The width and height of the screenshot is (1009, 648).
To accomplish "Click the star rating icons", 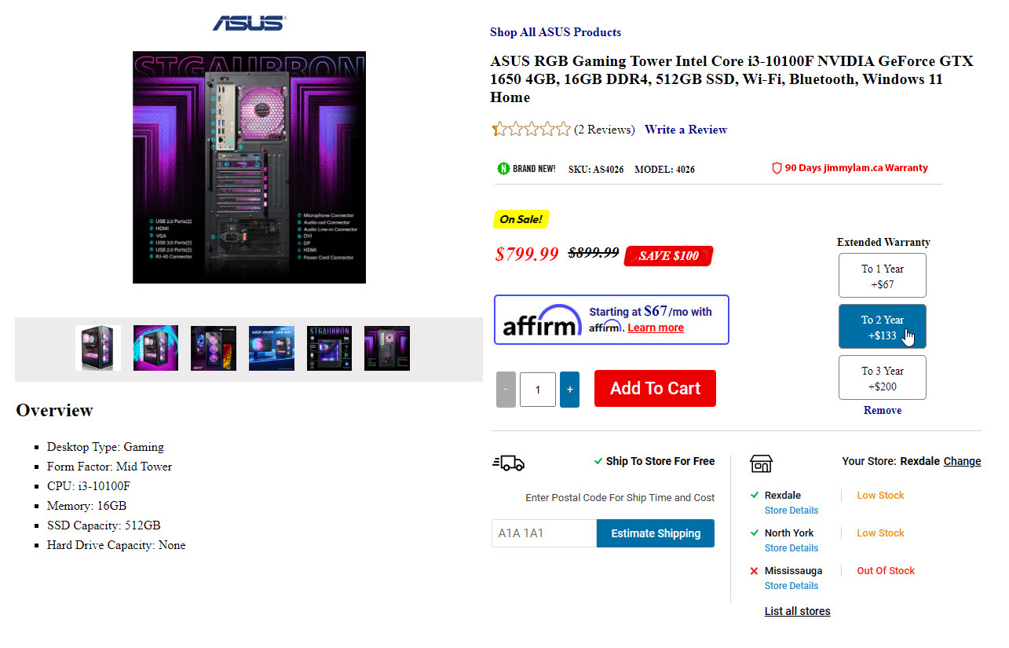I will [532, 130].
